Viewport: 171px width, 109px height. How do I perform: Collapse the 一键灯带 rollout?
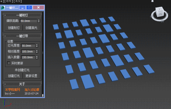pyautogui.click(x=5, y=36)
